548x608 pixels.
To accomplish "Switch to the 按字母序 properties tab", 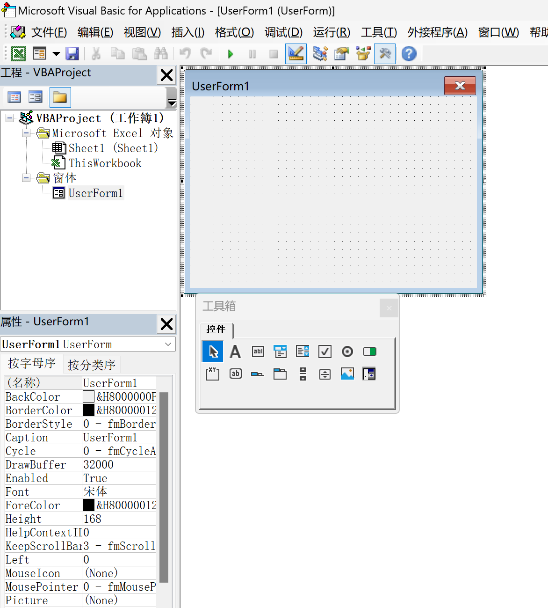I will pos(32,363).
